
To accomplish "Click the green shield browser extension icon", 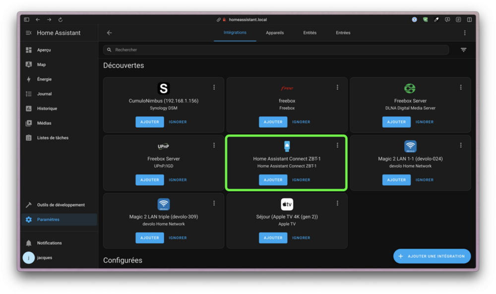I will pos(426,20).
